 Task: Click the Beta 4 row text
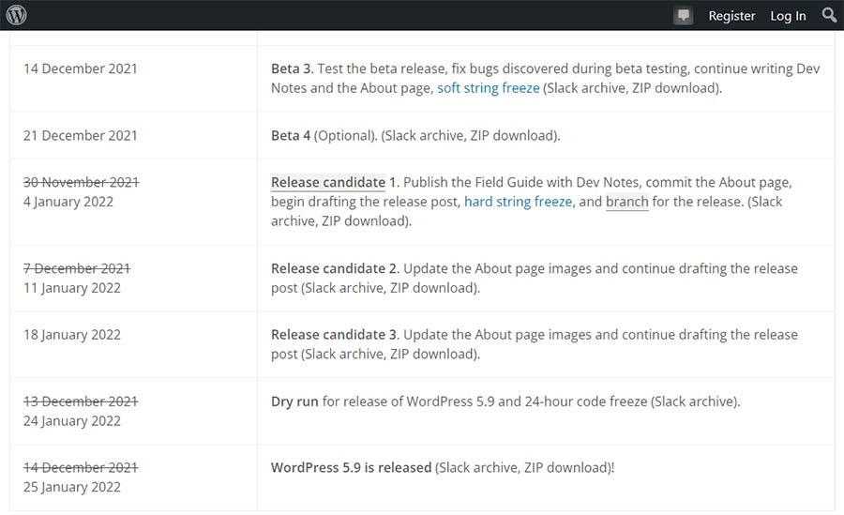(x=291, y=135)
